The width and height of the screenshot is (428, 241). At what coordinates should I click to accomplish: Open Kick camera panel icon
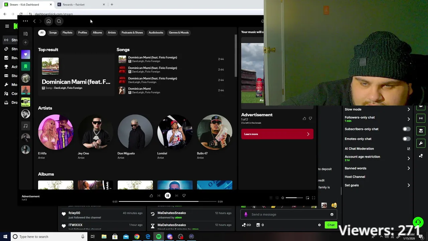coord(421,131)
